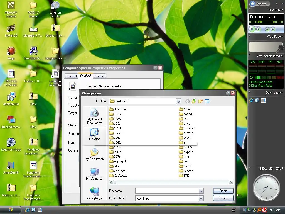Collapse the Adv System Monitor panel
This screenshot has height=214, width=285.
pos(250,55)
